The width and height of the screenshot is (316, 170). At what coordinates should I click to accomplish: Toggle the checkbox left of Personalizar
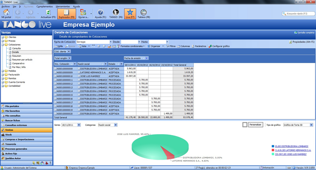coord(245,125)
